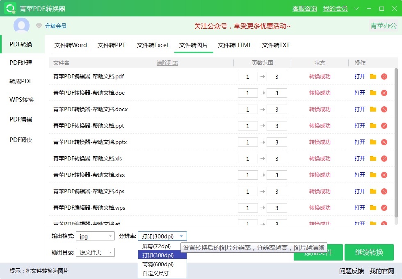The width and height of the screenshot is (402, 279).
Task: Switch to the 文件转Word tab
Action: [x=71, y=45]
